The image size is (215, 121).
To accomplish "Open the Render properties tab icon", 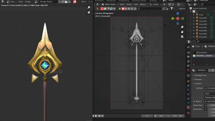I will click(188, 52).
